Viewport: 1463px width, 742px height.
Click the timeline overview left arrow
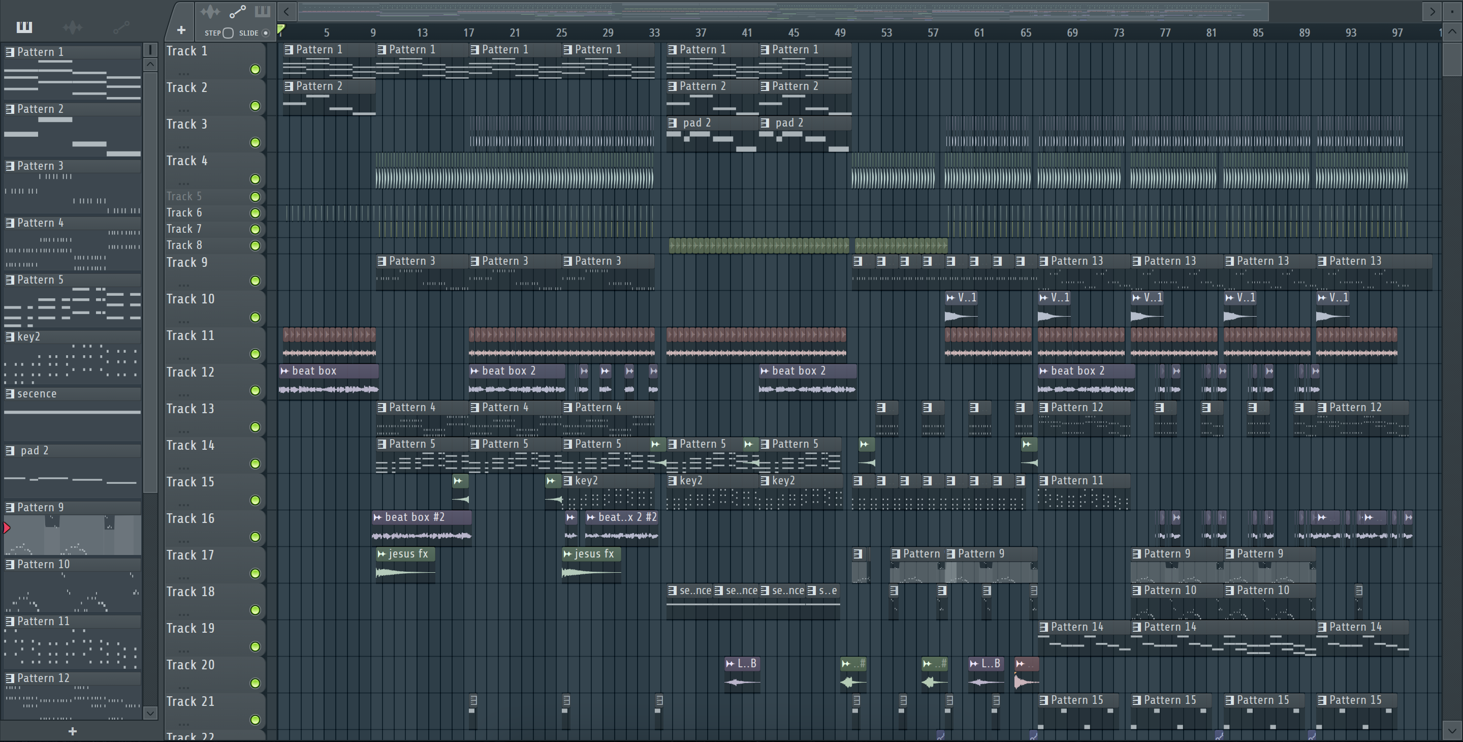pyautogui.click(x=287, y=11)
